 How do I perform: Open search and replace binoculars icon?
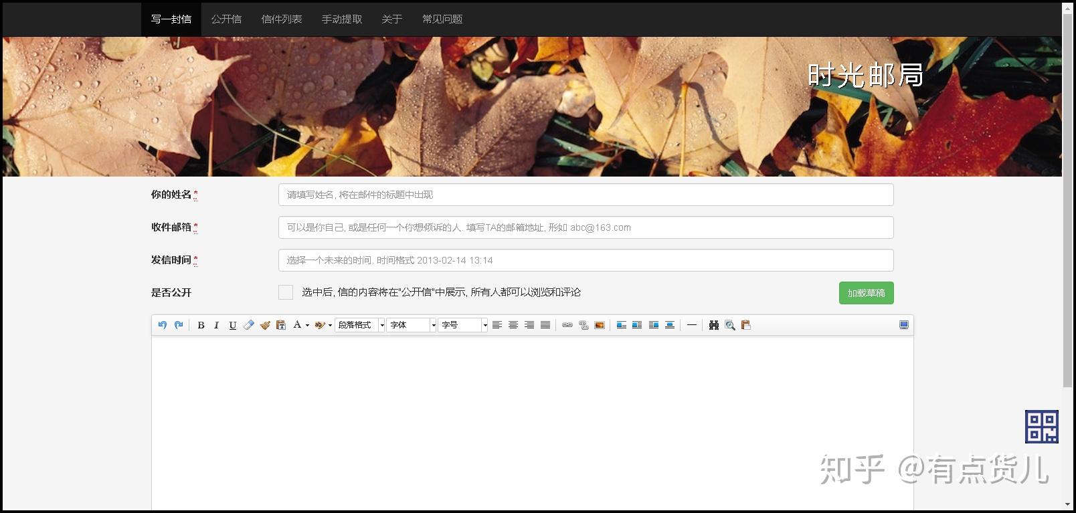tap(714, 325)
